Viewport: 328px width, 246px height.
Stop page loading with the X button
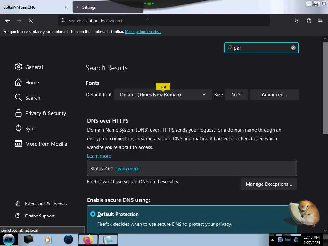[x=30, y=21]
